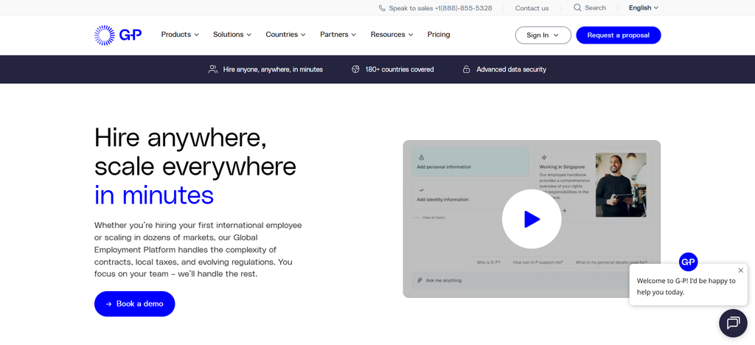Click the sparkle icon above Working in Singapore
755x345 pixels.
(543, 157)
